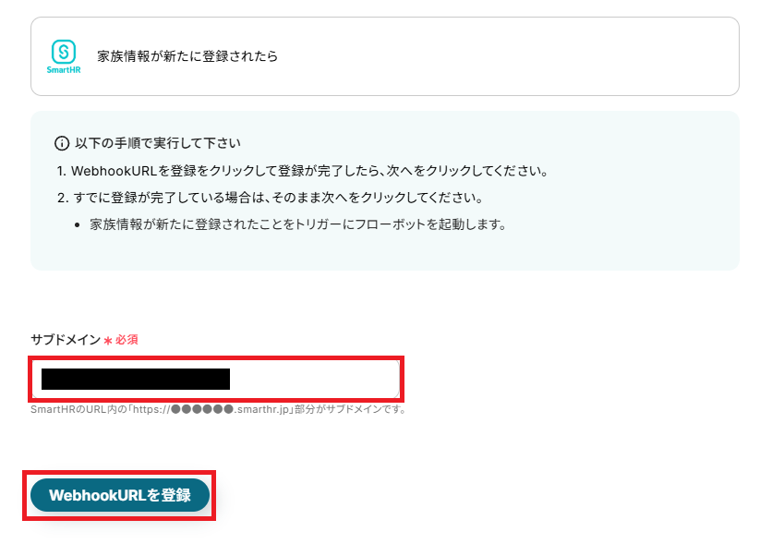This screenshot has height=556, width=772.
Task: Click the red asterisk required mark
Action: (108, 340)
